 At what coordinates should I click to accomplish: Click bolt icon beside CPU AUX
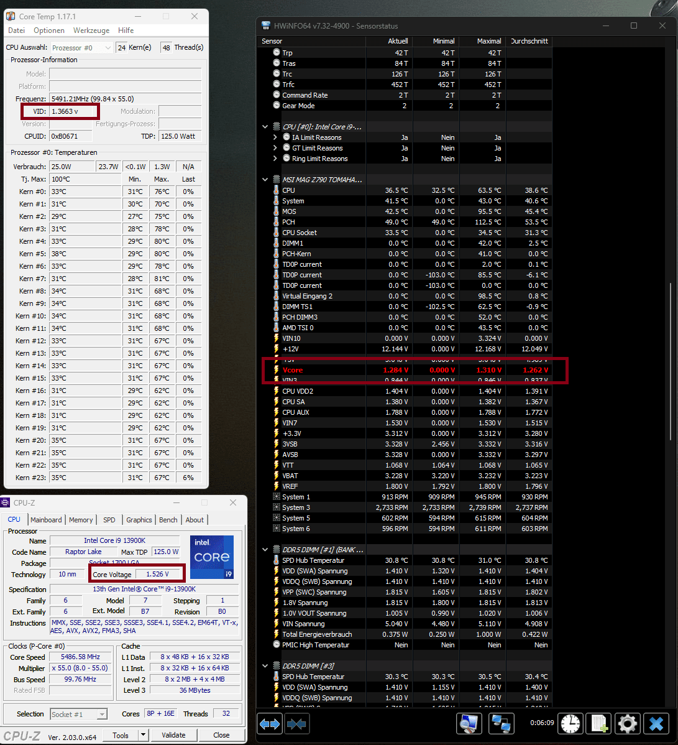277,412
